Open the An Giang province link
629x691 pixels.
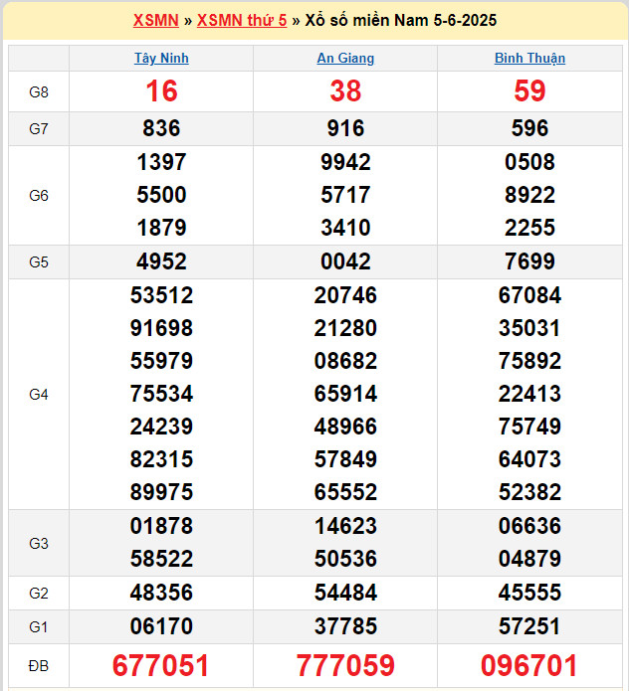345,59
